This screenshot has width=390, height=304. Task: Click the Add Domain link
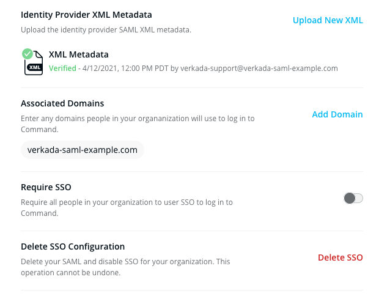(x=337, y=114)
